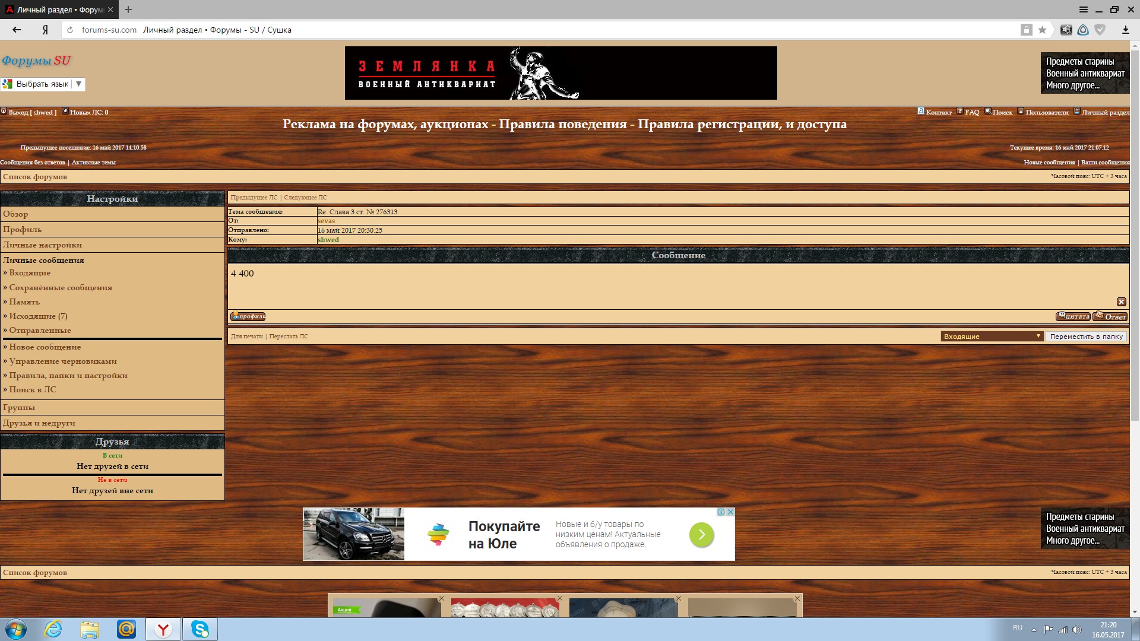This screenshot has width=1140, height=641.
Task: Click the delete message X icon
Action: [x=1121, y=302]
